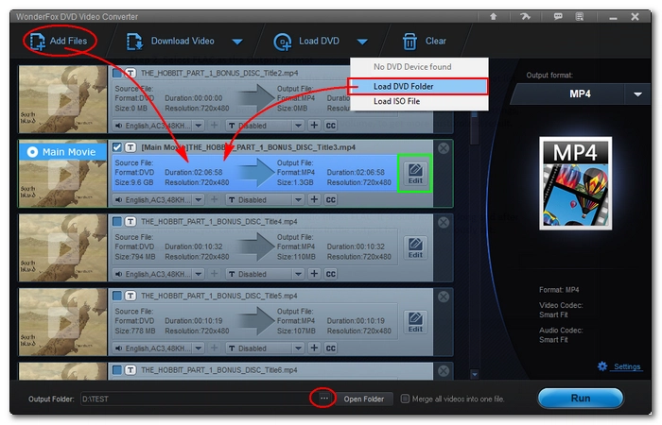Image resolution: width=662 pixels, height=425 pixels.
Task: Click the Load DVD text label
Action: 319,41
